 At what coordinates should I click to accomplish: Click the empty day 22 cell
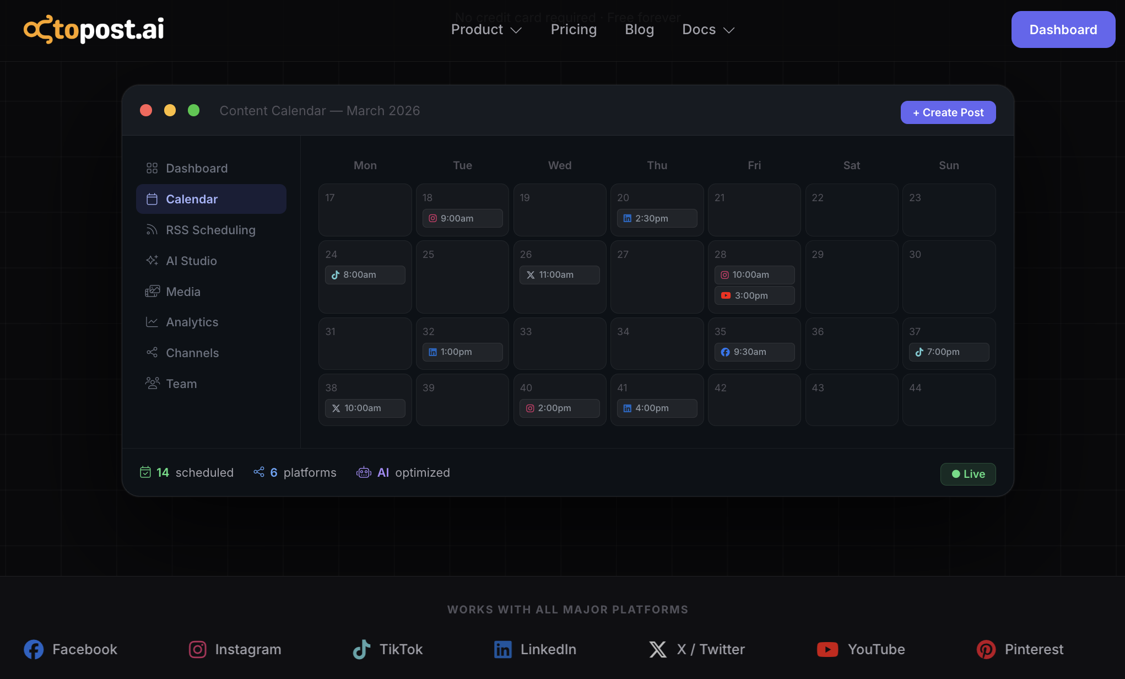pos(851,210)
